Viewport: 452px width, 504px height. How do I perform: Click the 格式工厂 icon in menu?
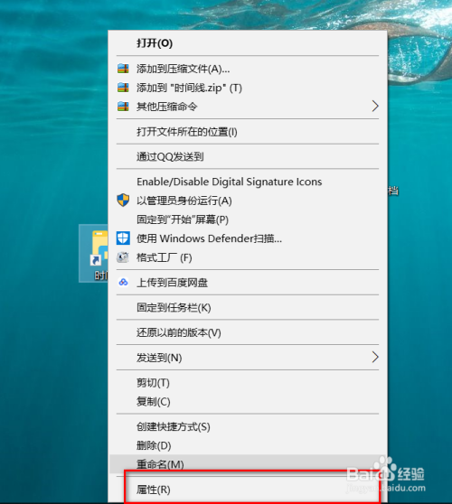click(x=123, y=257)
